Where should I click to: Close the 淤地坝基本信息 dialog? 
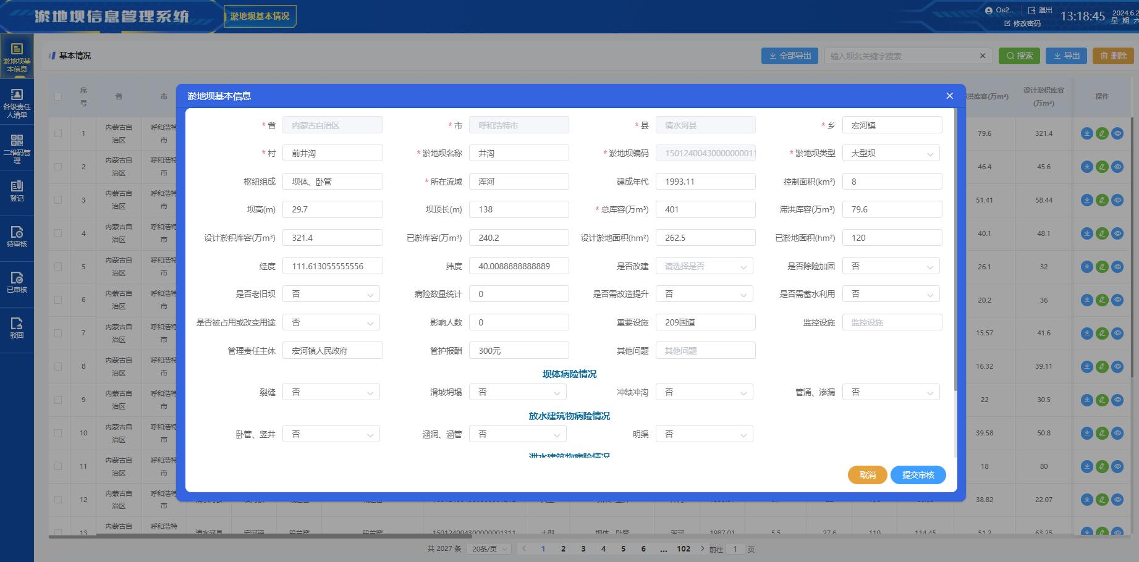(950, 96)
